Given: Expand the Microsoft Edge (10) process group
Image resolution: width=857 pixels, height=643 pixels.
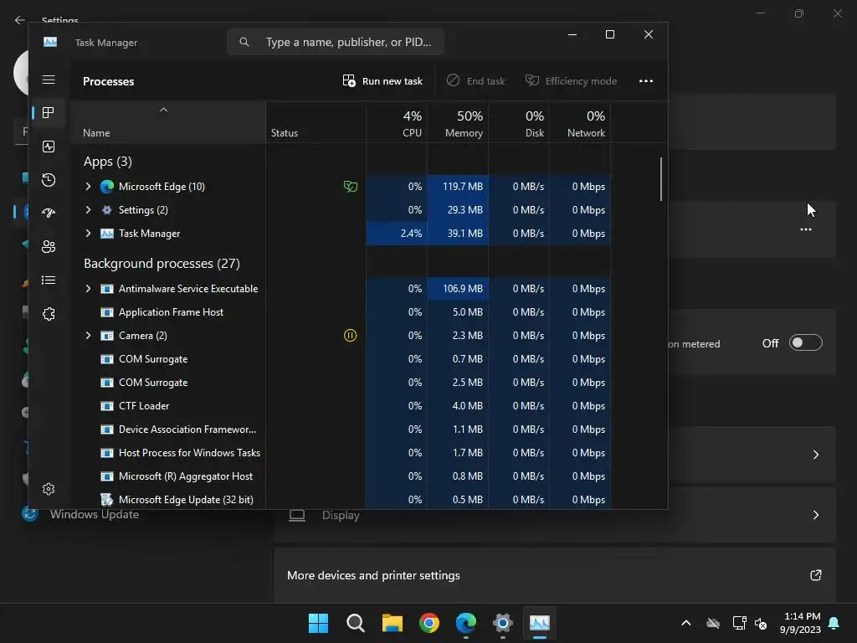Looking at the screenshot, I should pyautogui.click(x=88, y=187).
